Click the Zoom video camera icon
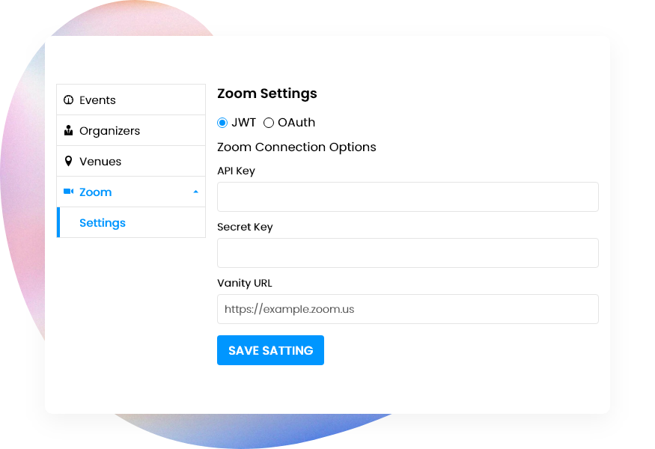655x449 pixels. click(x=68, y=192)
